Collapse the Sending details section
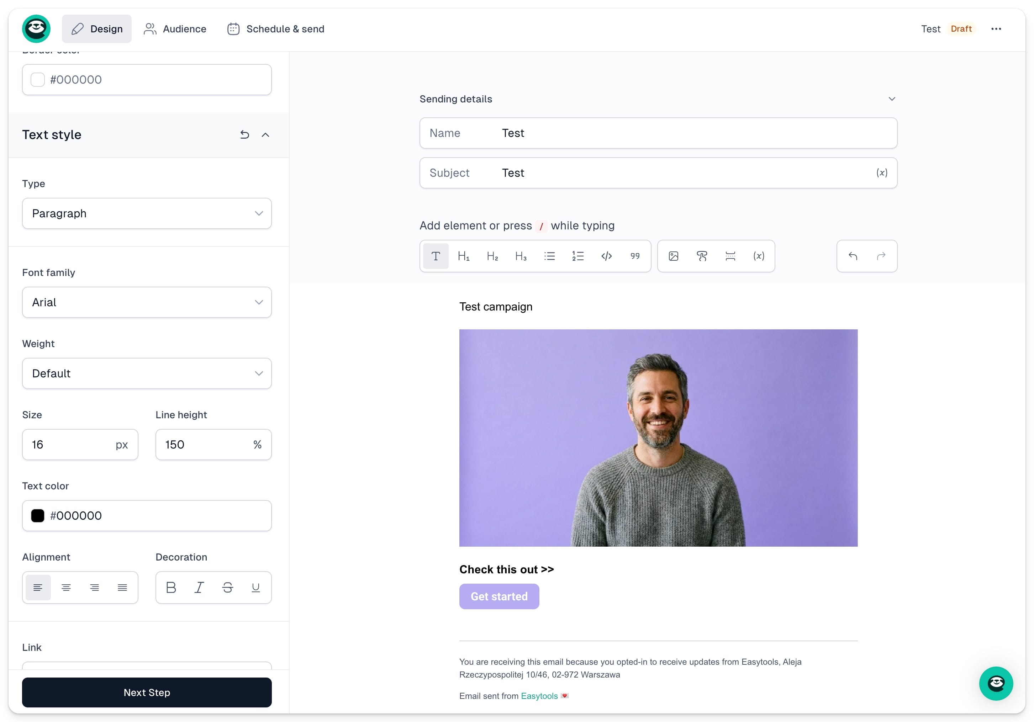1034x722 pixels. tap(891, 99)
